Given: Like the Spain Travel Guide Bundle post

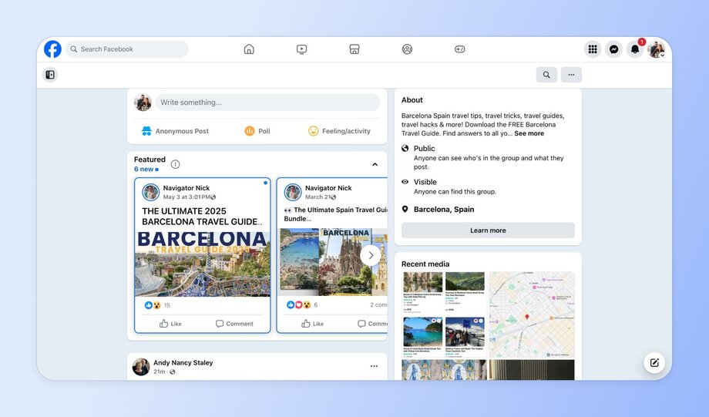Looking at the screenshot, I should (312, 324).
